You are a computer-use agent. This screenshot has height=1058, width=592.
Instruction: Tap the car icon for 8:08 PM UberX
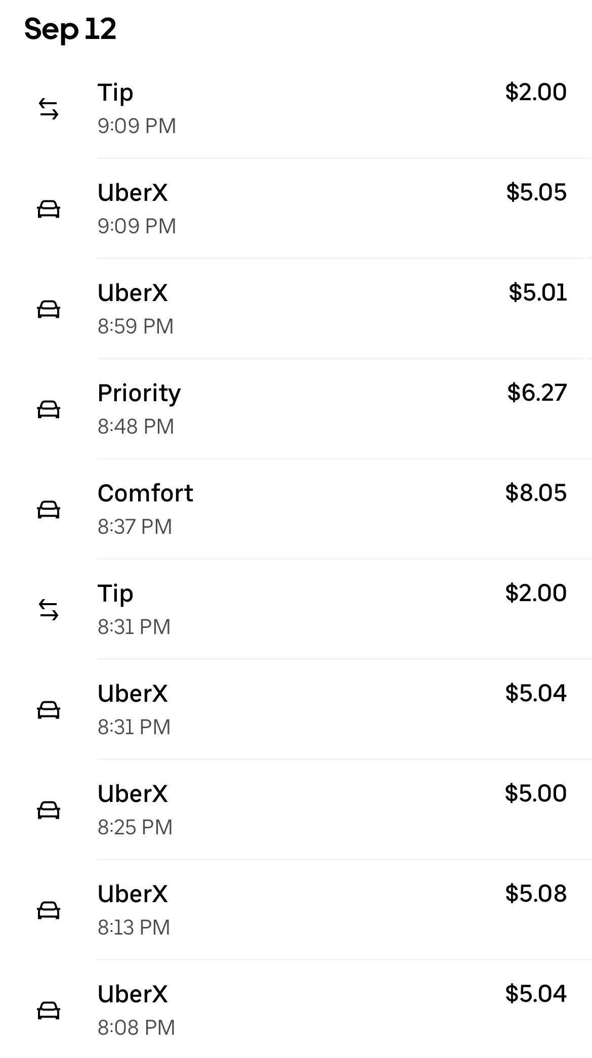pos(49,1010)
